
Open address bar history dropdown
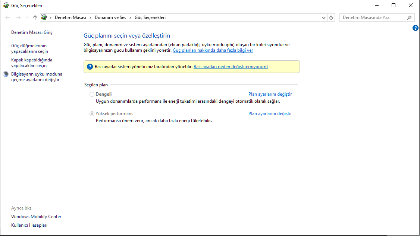pyautogui.click(x=323, y=17)
